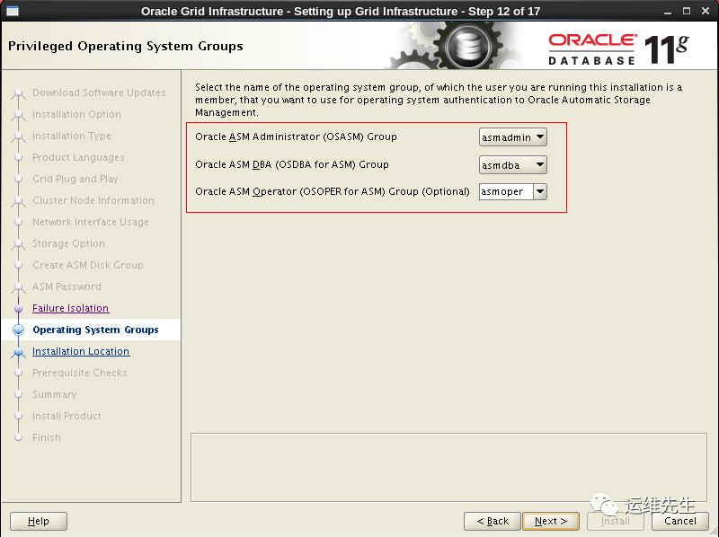
Task: Open the OSDBA for ASM dropdown showing asmdba
Action: pyautogui.click(x=512, y=165)
